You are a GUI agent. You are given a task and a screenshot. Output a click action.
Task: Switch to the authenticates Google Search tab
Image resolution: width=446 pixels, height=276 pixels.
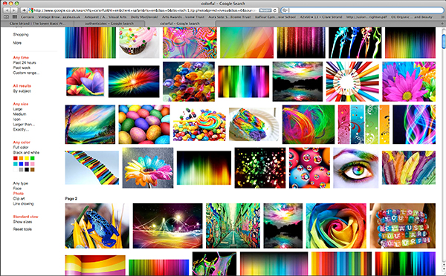point(109,24)
